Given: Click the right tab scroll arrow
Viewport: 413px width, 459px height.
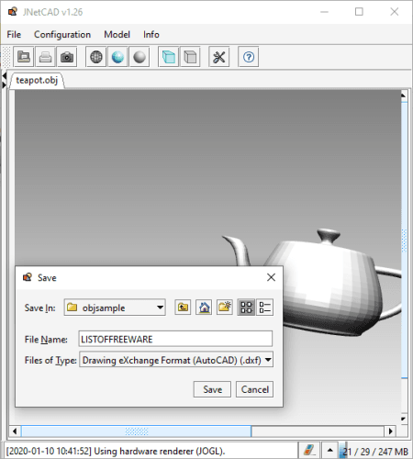Looking at the screenshot, I should coord(4,84).
